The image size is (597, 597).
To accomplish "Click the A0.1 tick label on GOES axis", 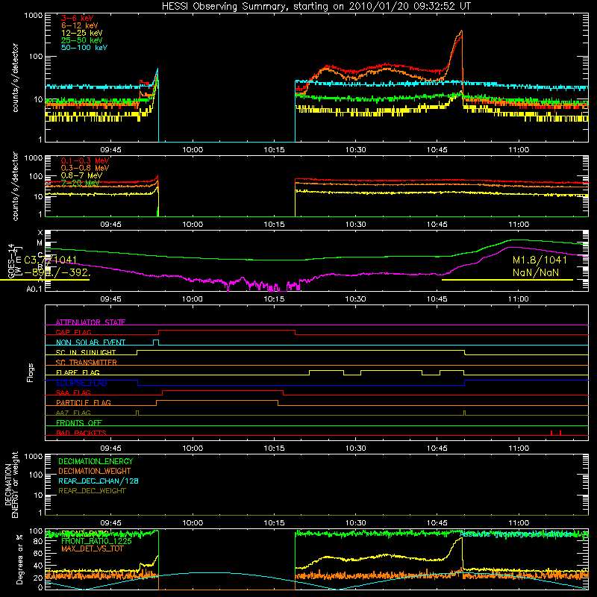I will pyautogui.click(x=34, y=289).
